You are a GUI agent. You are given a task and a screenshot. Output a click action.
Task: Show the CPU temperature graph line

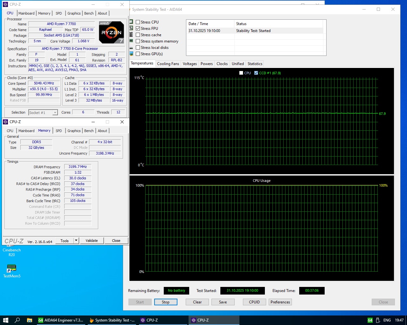[x=241, y=73]
